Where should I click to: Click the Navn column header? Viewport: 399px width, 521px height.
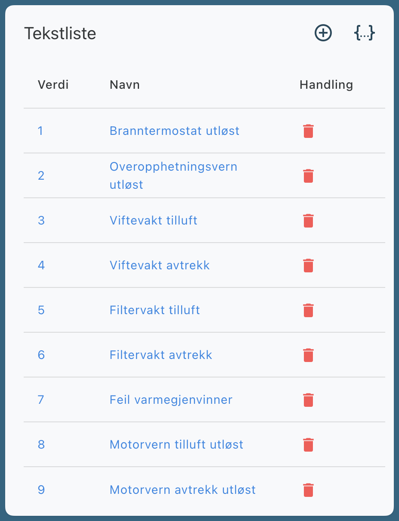click(x=124, y=85)
